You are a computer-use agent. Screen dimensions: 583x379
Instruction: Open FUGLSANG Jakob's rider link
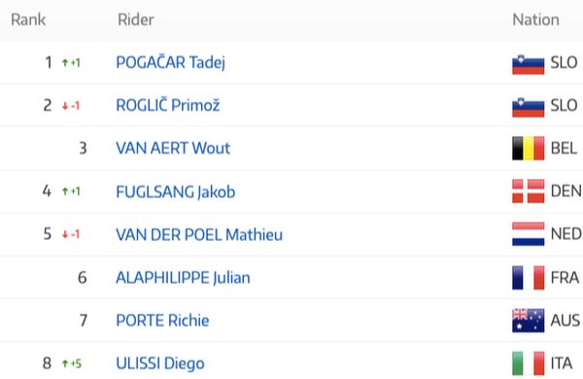176,191
